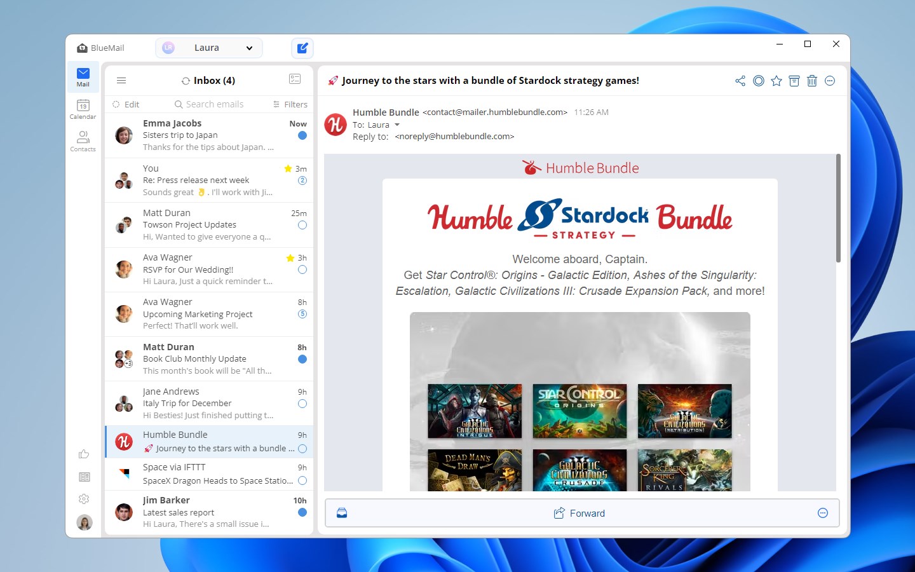
Task: Star the open email using the toolbar star
Action: tap(776, 81)
